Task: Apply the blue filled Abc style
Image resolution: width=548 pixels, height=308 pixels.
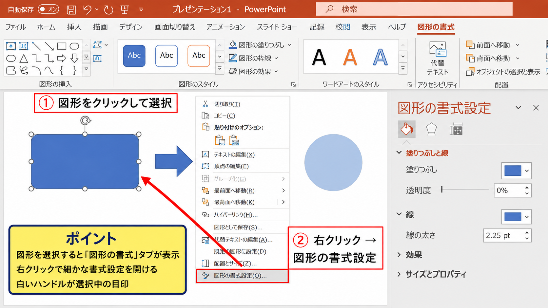Action: click(x=134, y=56)
